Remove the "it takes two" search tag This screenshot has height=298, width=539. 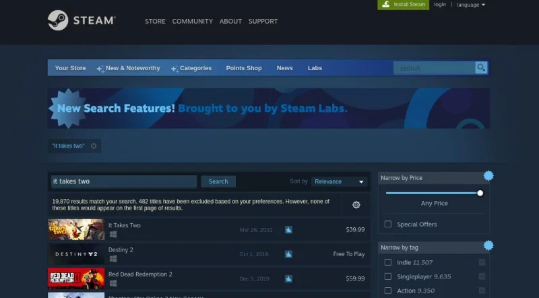coord(94,146)
